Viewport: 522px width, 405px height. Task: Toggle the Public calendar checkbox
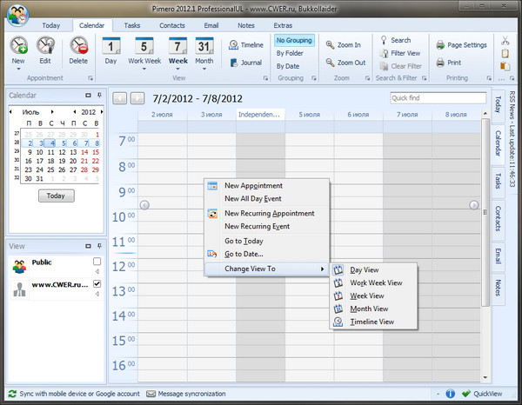click(x=97, y=262)
